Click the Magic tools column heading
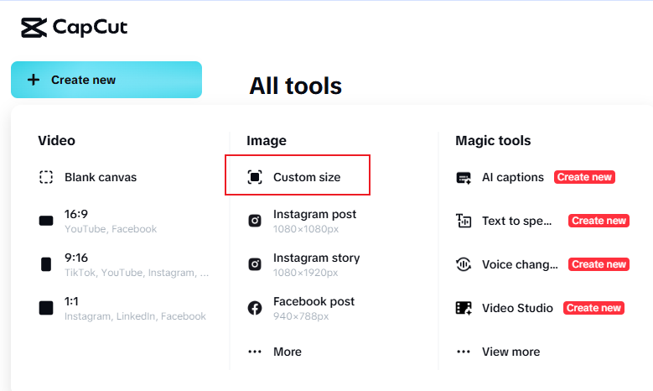The image size is (653, 391). pos(493,141)
